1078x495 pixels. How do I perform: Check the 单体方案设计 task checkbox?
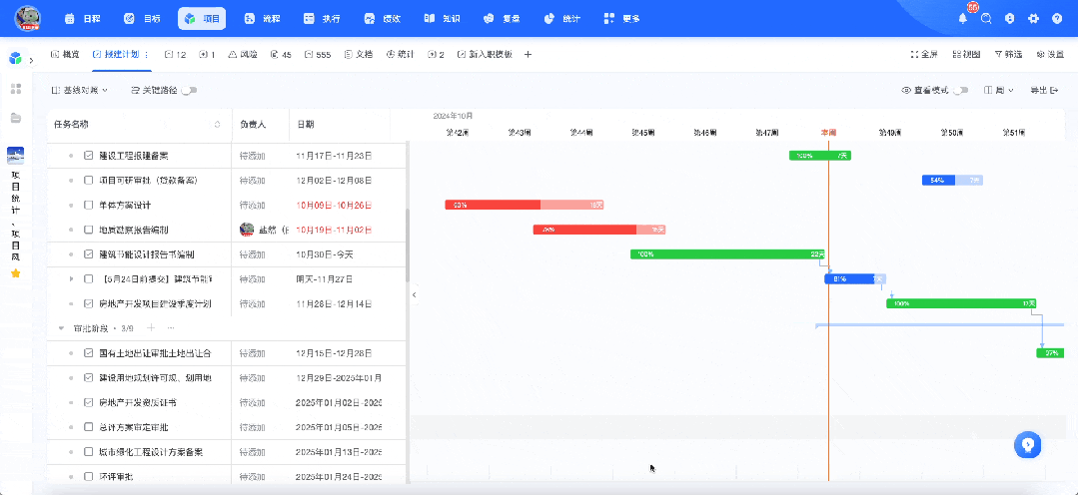point(88,206)
